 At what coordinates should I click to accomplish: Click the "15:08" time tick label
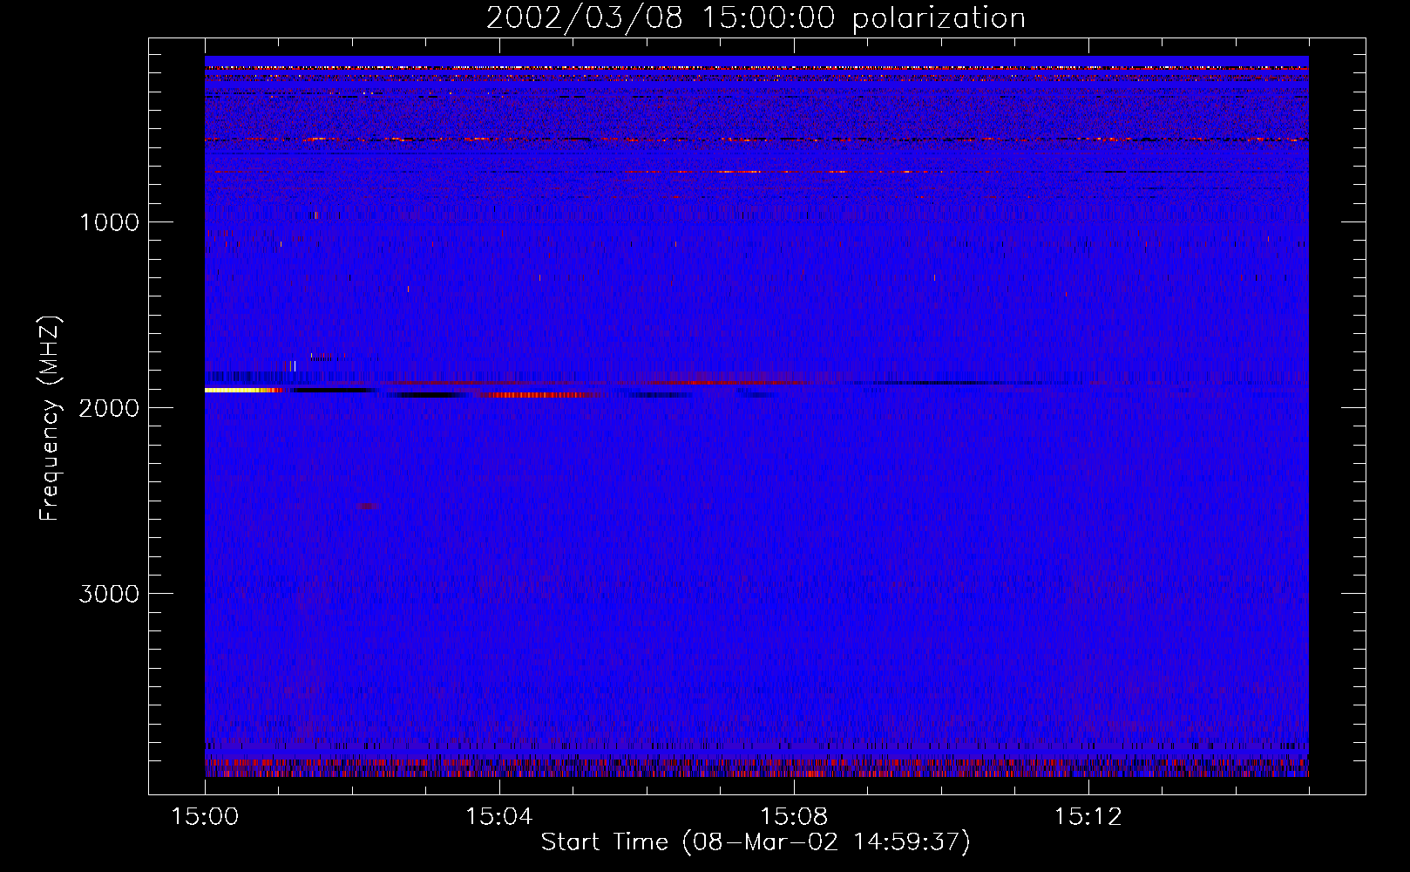click(x=794, y=817)
